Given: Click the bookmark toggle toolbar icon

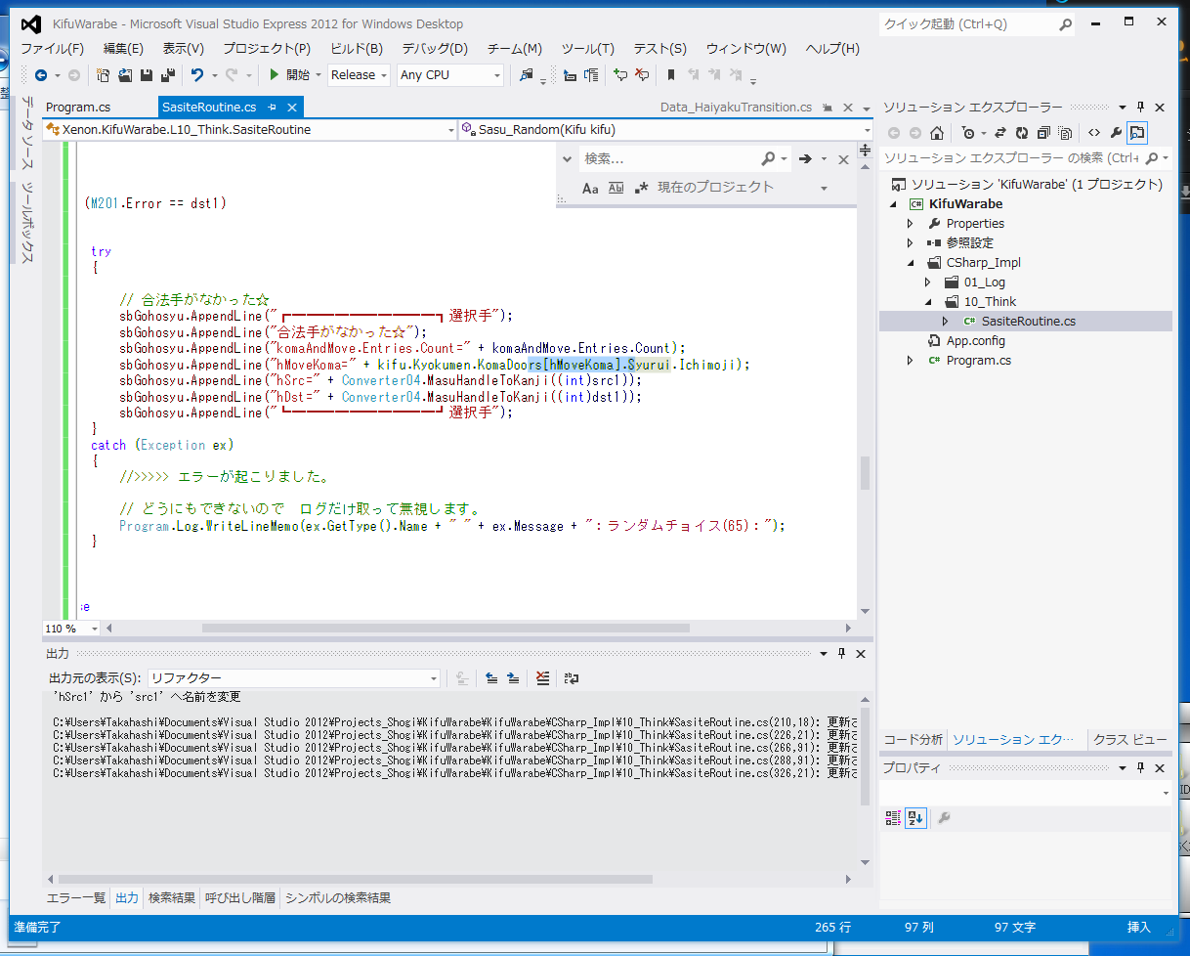Looking at the screenshot, I should (671, 75).
